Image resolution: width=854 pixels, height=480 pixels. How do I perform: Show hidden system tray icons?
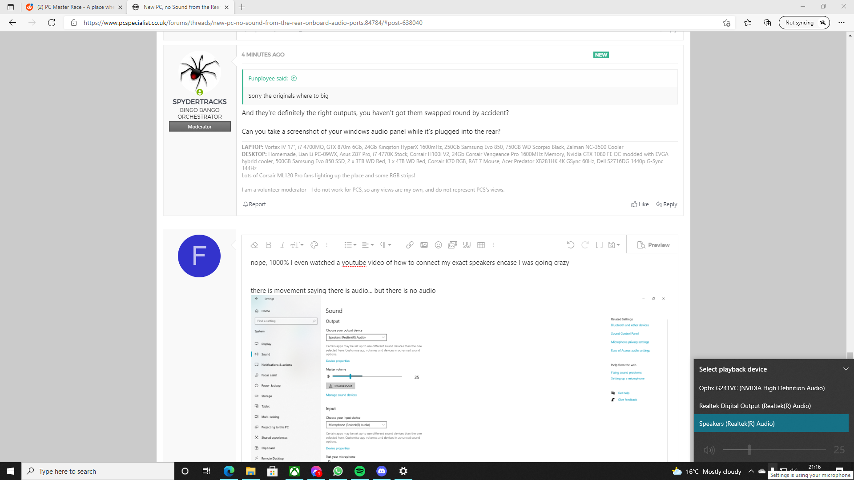tap(751, 471)
